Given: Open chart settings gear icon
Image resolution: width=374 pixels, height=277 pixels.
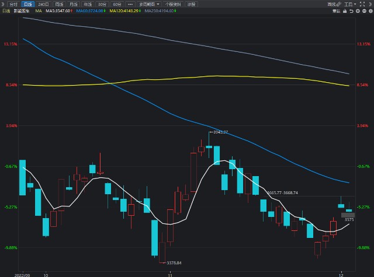Looking at the screenshot, I should [370, 11].
